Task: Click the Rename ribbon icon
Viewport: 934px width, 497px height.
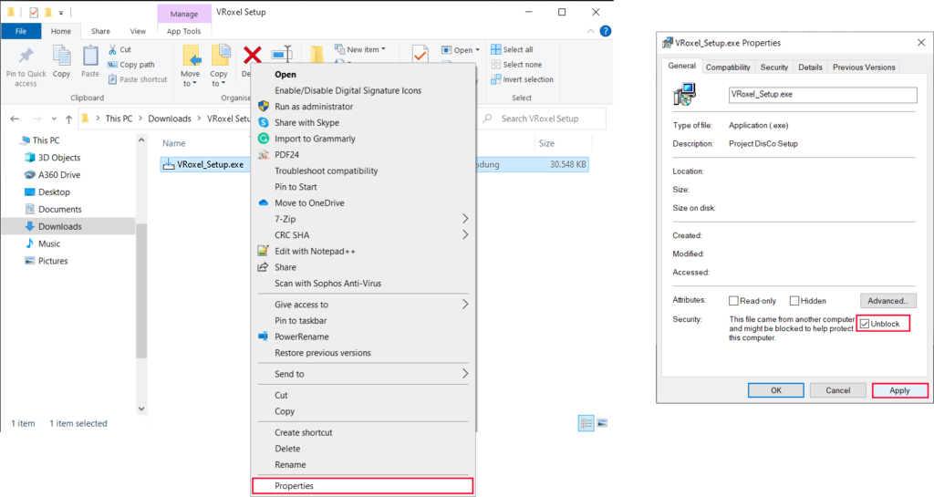Action: coord(282,54)
